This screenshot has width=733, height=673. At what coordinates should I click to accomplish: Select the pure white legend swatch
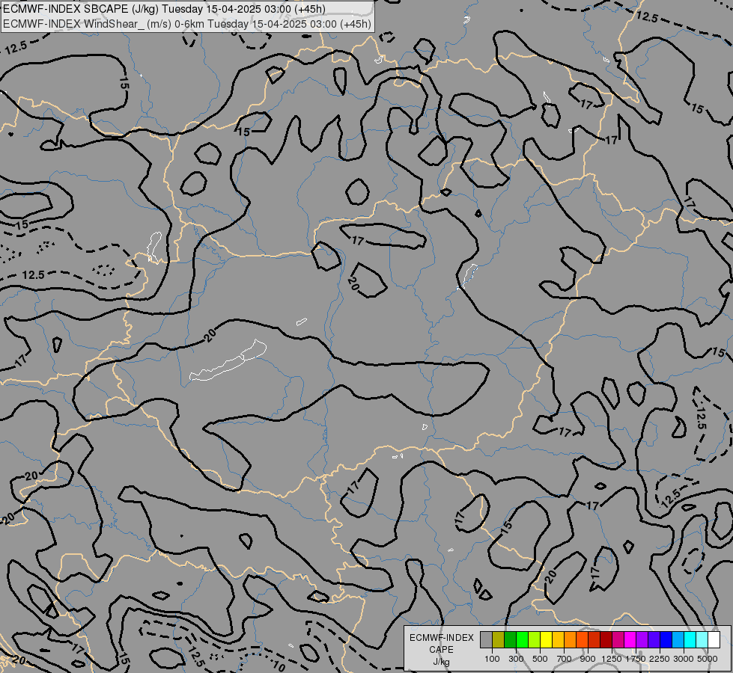714,639
